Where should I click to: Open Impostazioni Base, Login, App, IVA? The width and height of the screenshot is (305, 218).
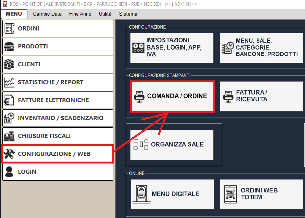[x=172, y=48]
